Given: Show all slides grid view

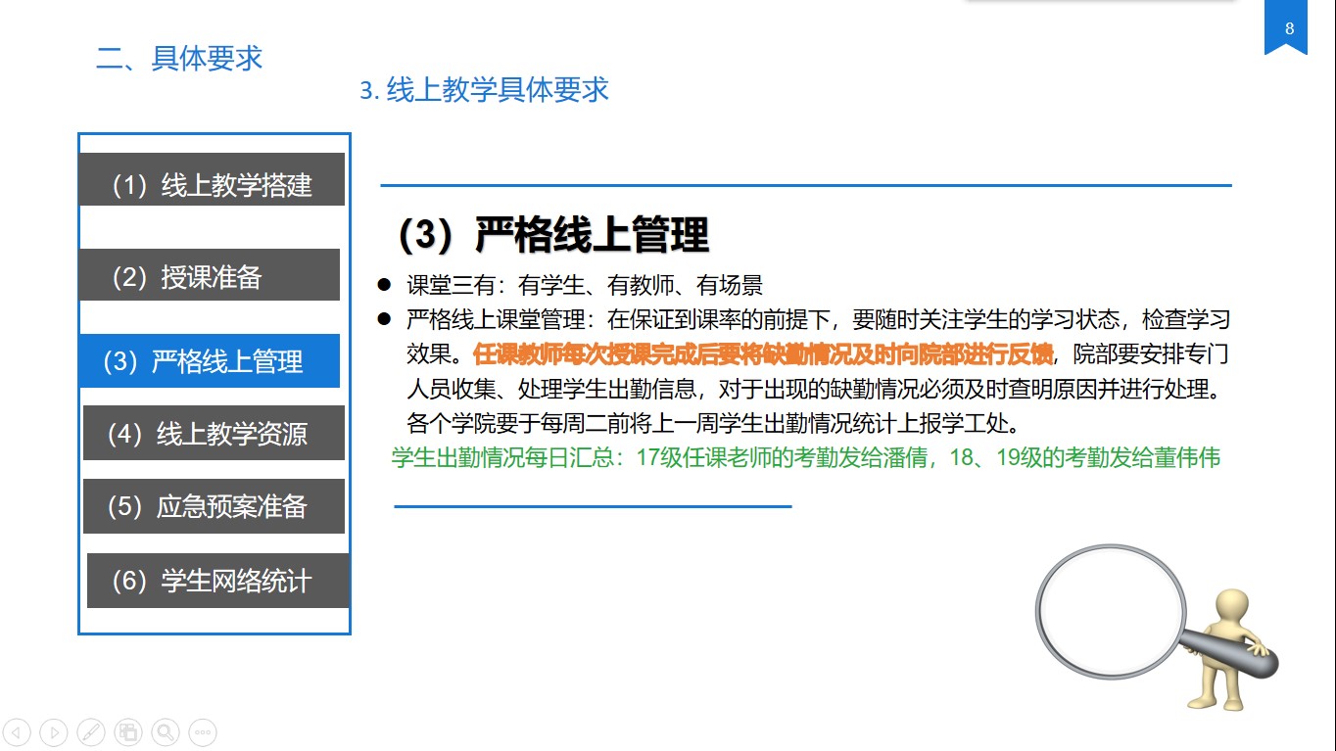Looking at the screenshot, I should pyautogui.click(x=127, y=731).
